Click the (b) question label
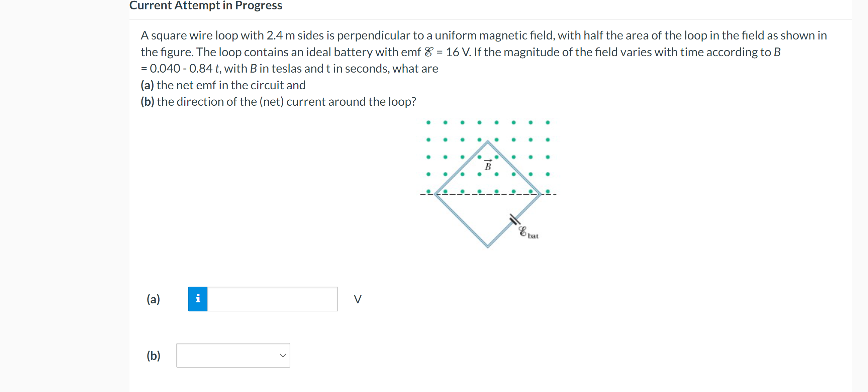Viewport: 868px width, 392px height. [x=154, y=355]
